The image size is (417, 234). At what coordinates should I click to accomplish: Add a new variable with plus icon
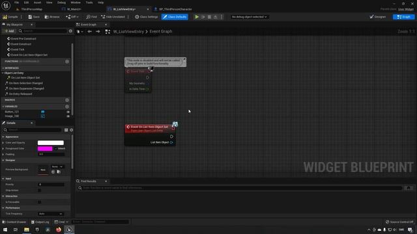(67, 107)
